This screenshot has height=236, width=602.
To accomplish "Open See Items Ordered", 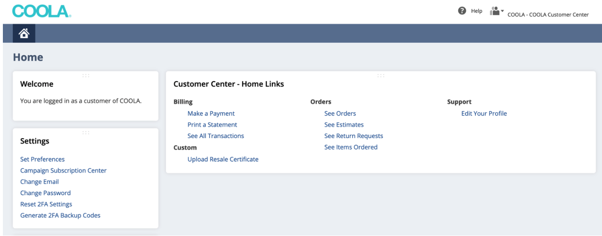I will 351,147.
